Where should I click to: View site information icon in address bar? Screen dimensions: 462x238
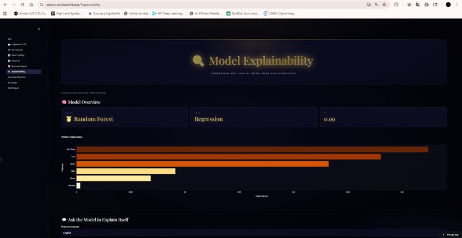[x=41, y=5]
